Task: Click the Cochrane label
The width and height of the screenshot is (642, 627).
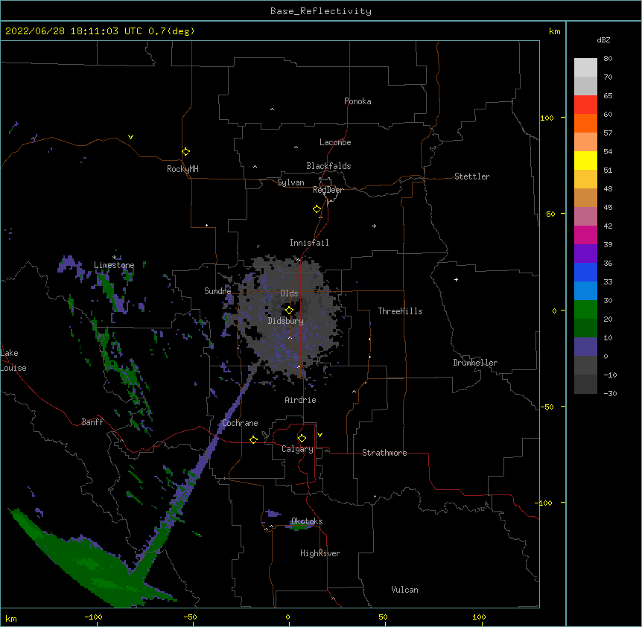Action: (x=240, y=423)
